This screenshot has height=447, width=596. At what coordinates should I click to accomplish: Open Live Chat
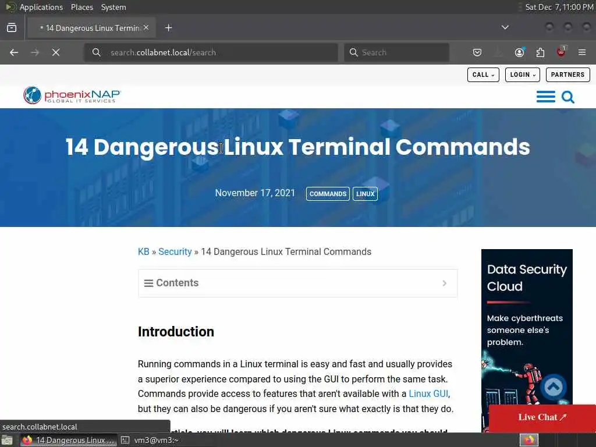pyautogui.click(x=542, y=417)
